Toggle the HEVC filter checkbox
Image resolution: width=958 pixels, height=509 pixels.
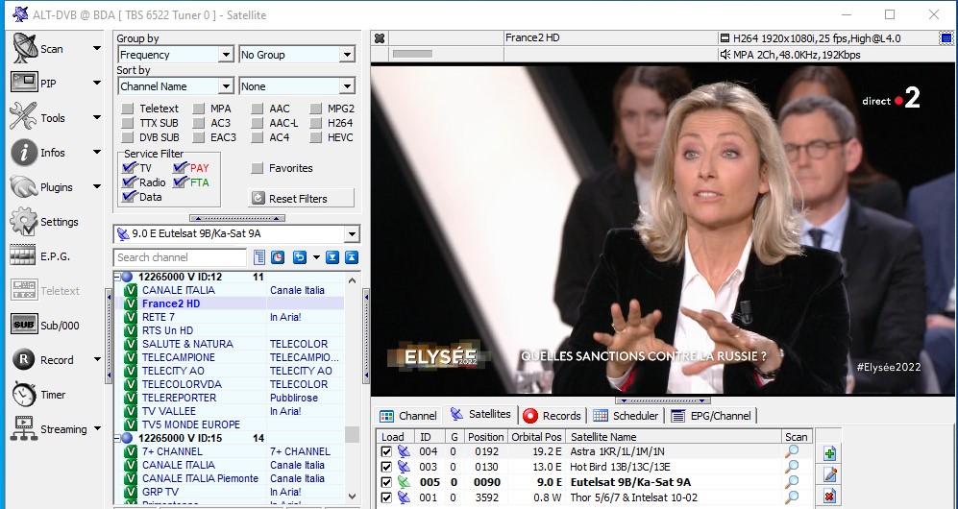point(315,138)
